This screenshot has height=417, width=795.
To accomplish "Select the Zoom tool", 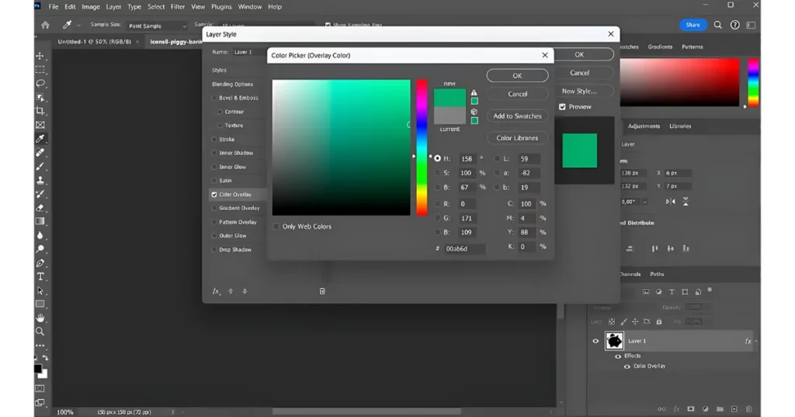I will pos(40,332).
